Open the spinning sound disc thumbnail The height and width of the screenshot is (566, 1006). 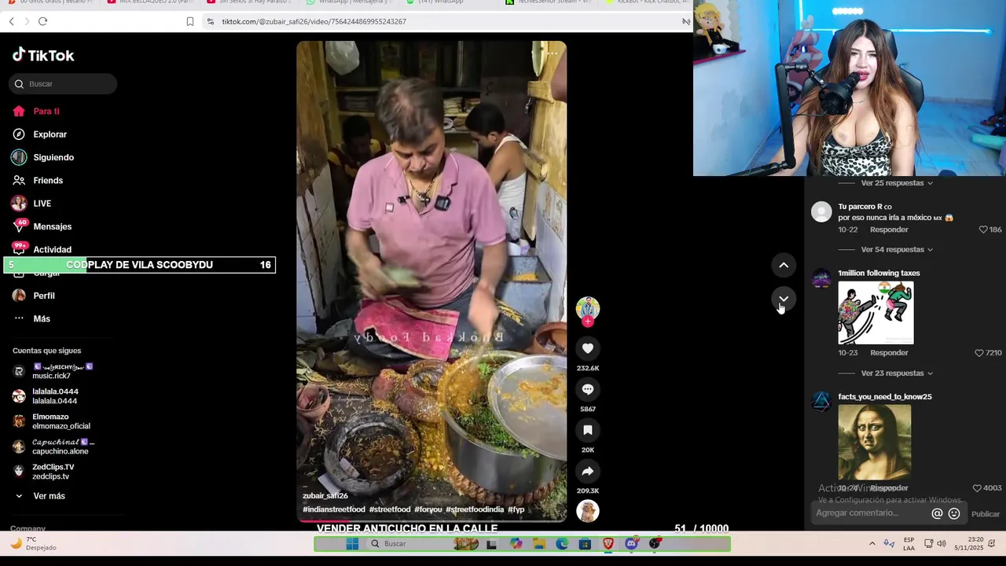pos(588,511)
